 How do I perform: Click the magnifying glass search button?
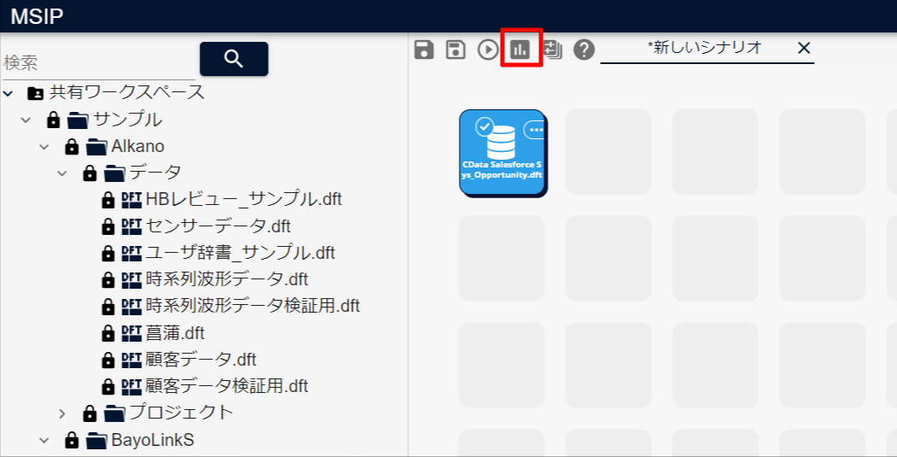(x=234, y=58)
